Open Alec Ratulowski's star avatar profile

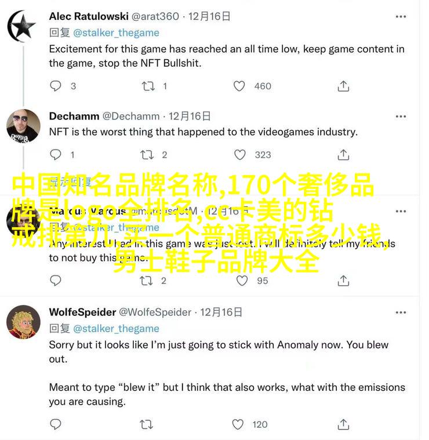pyautogui.click(x=21, y=26)
